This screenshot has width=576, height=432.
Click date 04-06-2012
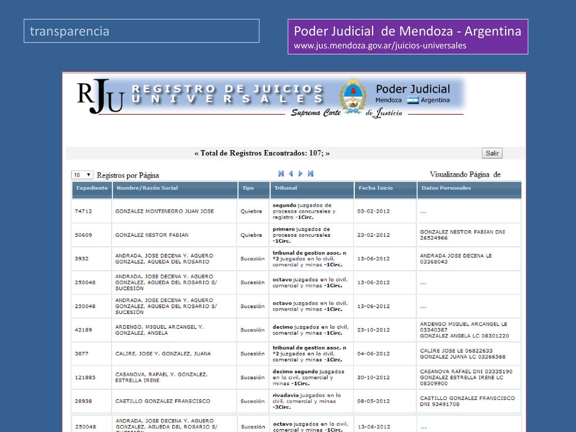coord(373,354)
